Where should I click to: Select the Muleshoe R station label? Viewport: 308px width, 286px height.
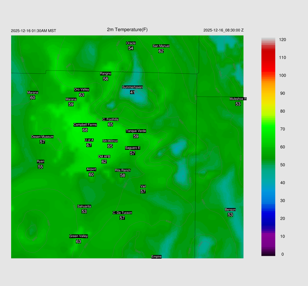tap(238, 99)
